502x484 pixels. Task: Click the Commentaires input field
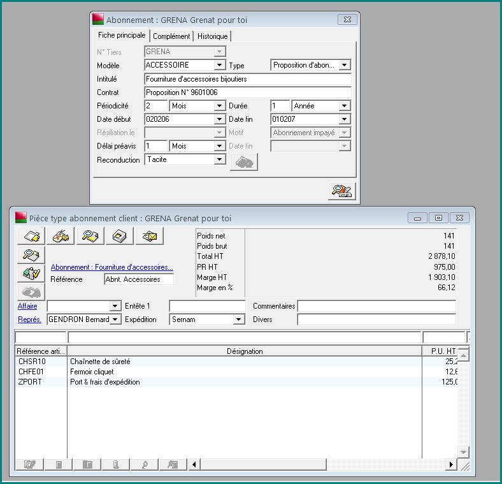(376, 306)
